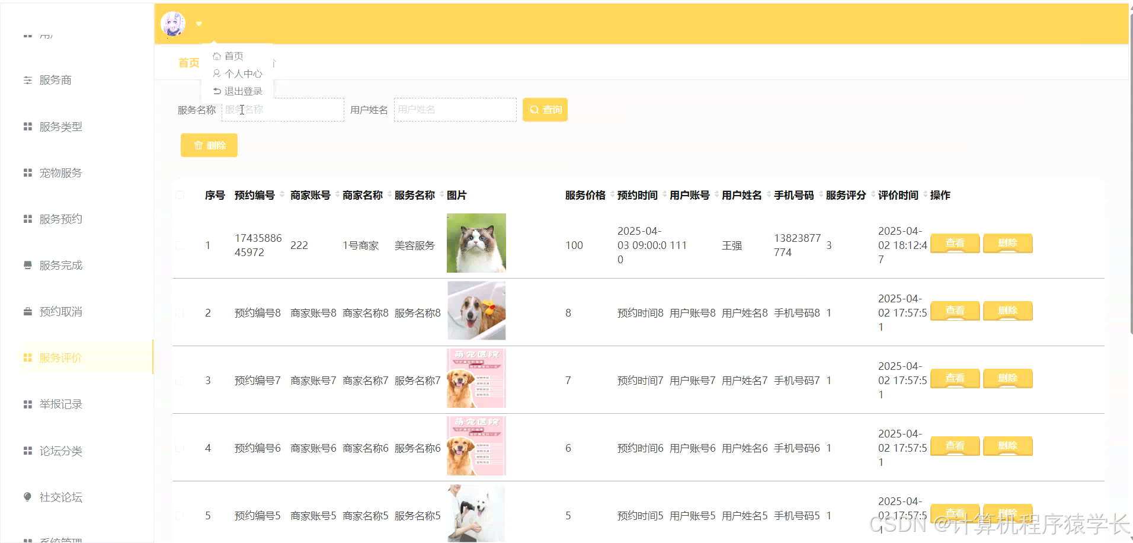Click the 服务完成 sidebar icon
The width and height of the screenshot is (1133, 543).
point(27,265)
